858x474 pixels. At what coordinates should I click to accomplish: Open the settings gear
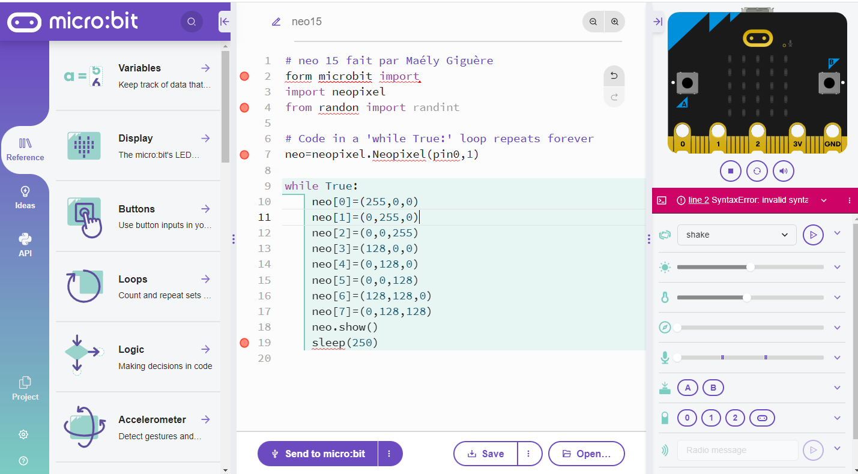[24, 434]
